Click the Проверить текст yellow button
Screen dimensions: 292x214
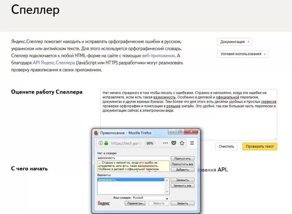point(260,146)
